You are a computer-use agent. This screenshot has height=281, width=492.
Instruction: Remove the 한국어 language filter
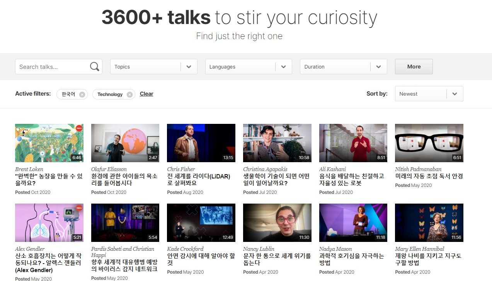tap(82, 94)
